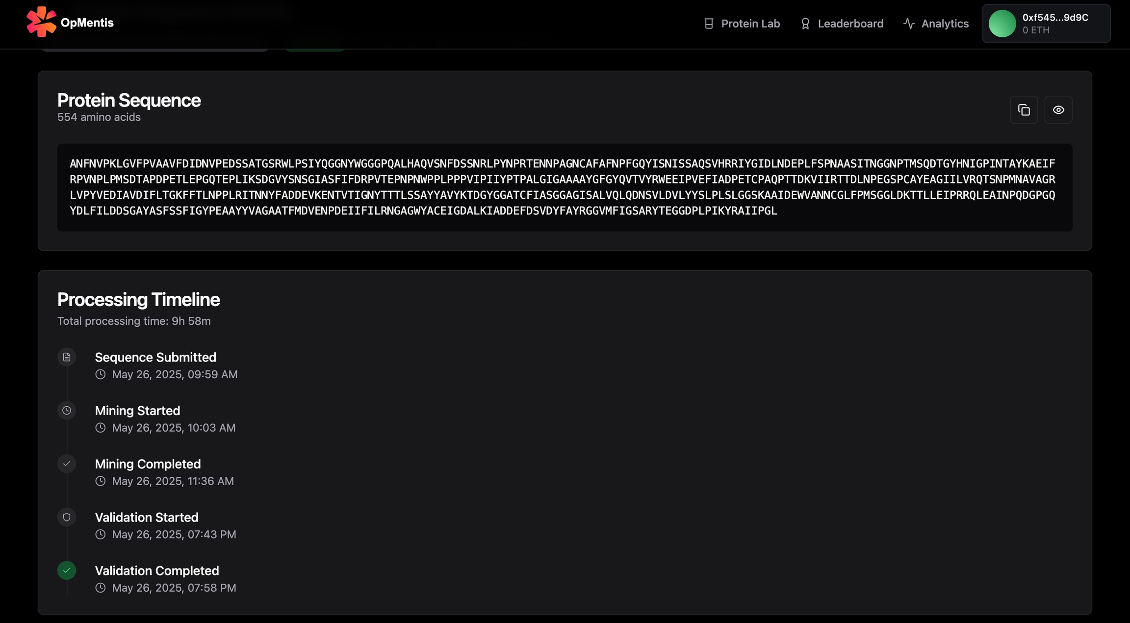Click the Validation Started shield icon
Image resolution: width=1130 pixels, height=623 pixels.
tap(67, 517)
